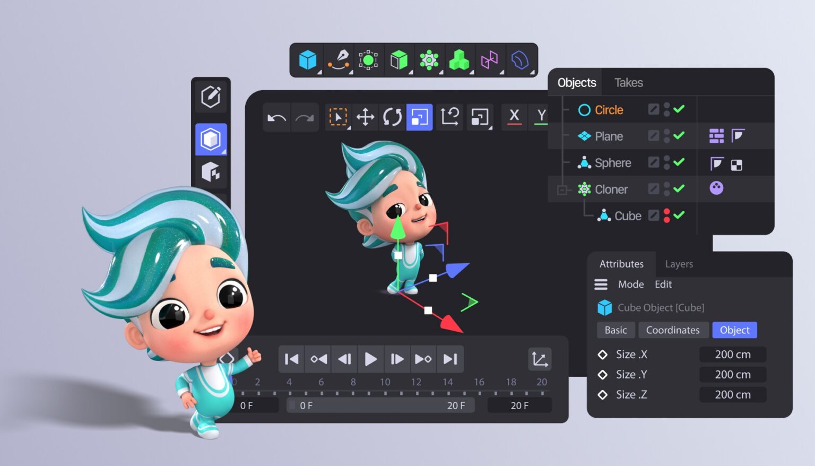The width and height of the screenshot is (815, 466).
Task: Click the Size .X field showing 200 cm
Action: pyautogui.click(x=733, y=354)
